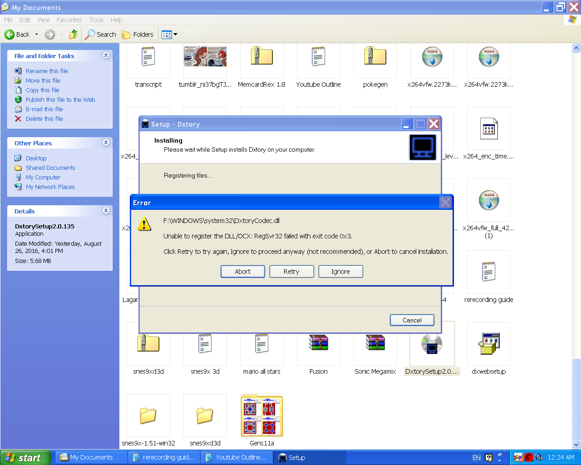Screen dimensions: 581x465
Task: Open the Tools menu
Action: pyautogui.click(x=96, y=20)
